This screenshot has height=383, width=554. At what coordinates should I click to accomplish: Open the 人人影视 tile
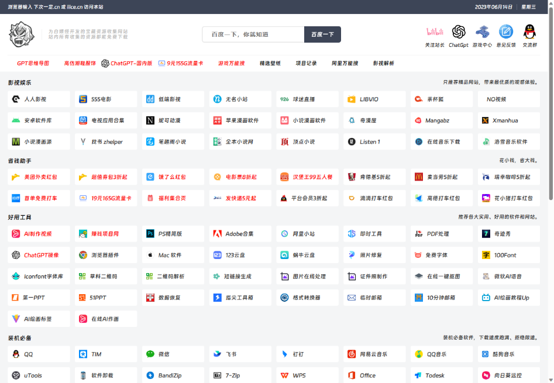(39, 99)
